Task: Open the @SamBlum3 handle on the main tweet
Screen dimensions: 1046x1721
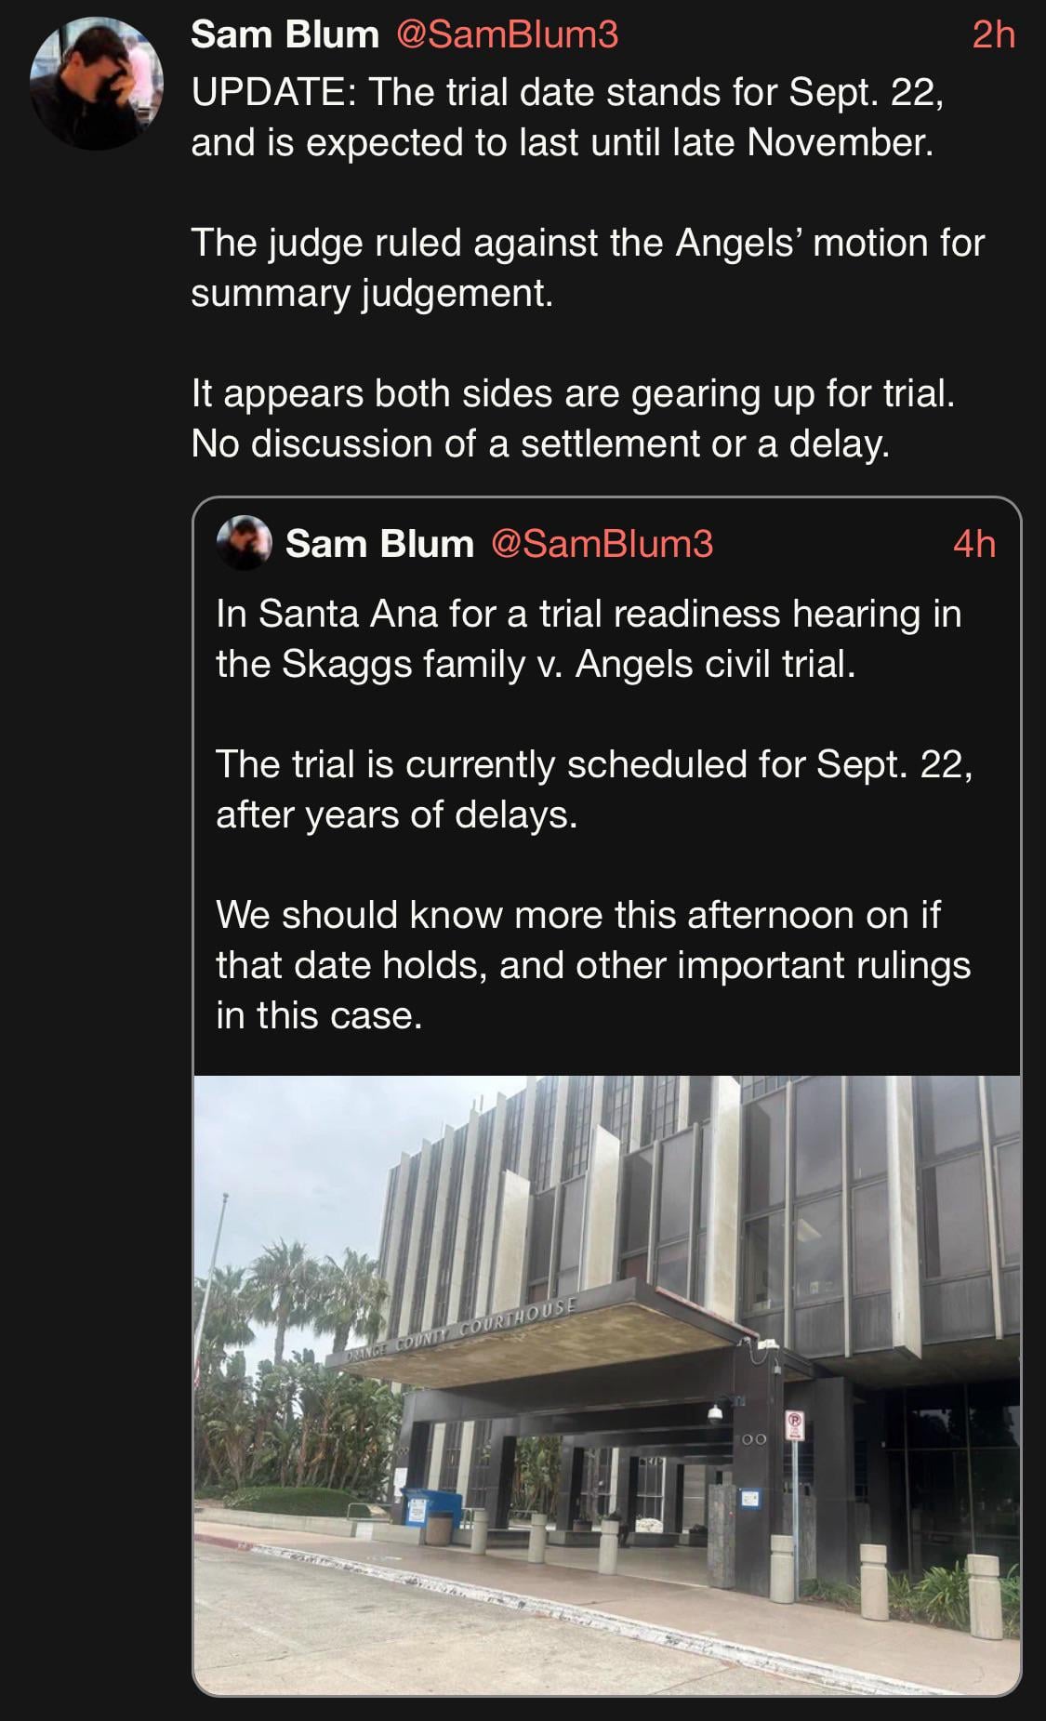Action: coord(507,34)
